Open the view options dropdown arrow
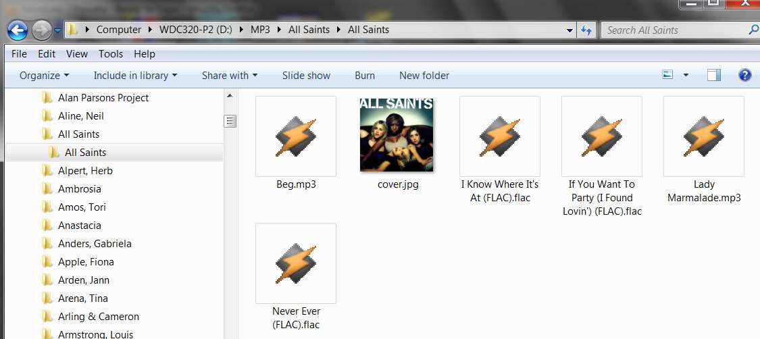Viewport: 760px width, 339px height. [x=686, y=76]
